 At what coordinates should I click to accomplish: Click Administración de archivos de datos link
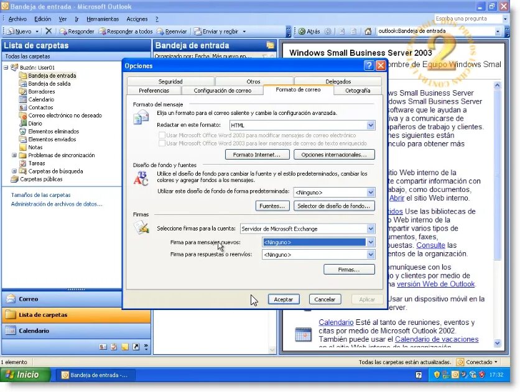pyautogui.click(x=57, y=204)
